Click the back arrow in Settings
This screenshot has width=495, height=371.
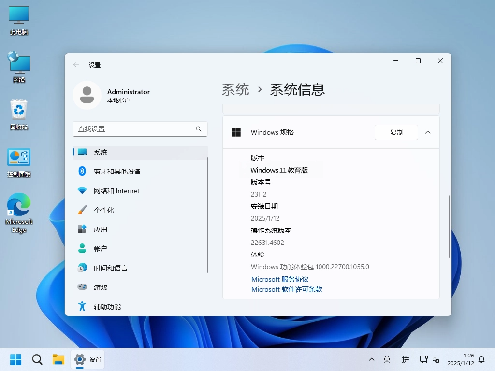coord(76,65)
